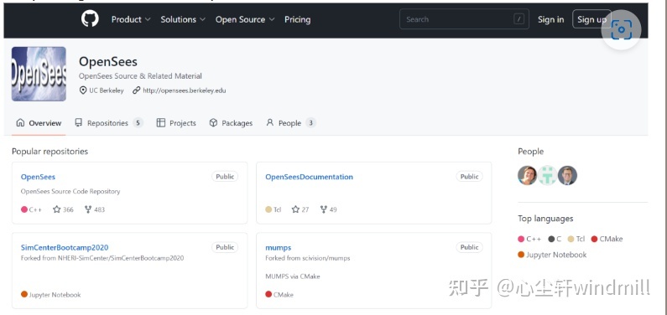Click the Repositories book icon

78,122
